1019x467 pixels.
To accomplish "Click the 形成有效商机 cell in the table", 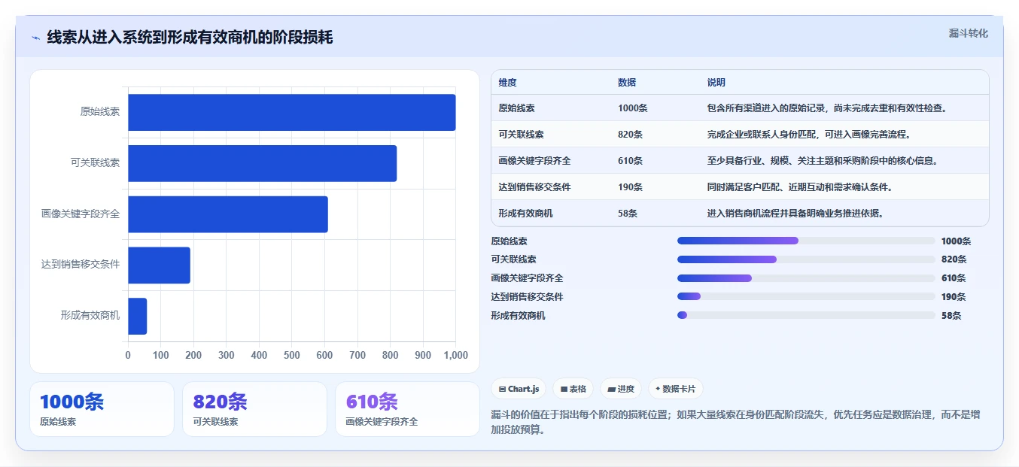I will coord(525,214).
